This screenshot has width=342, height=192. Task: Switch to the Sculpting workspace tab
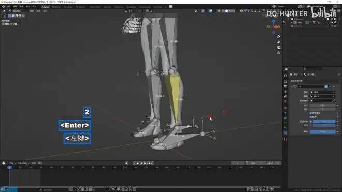[x=67, y=7]
